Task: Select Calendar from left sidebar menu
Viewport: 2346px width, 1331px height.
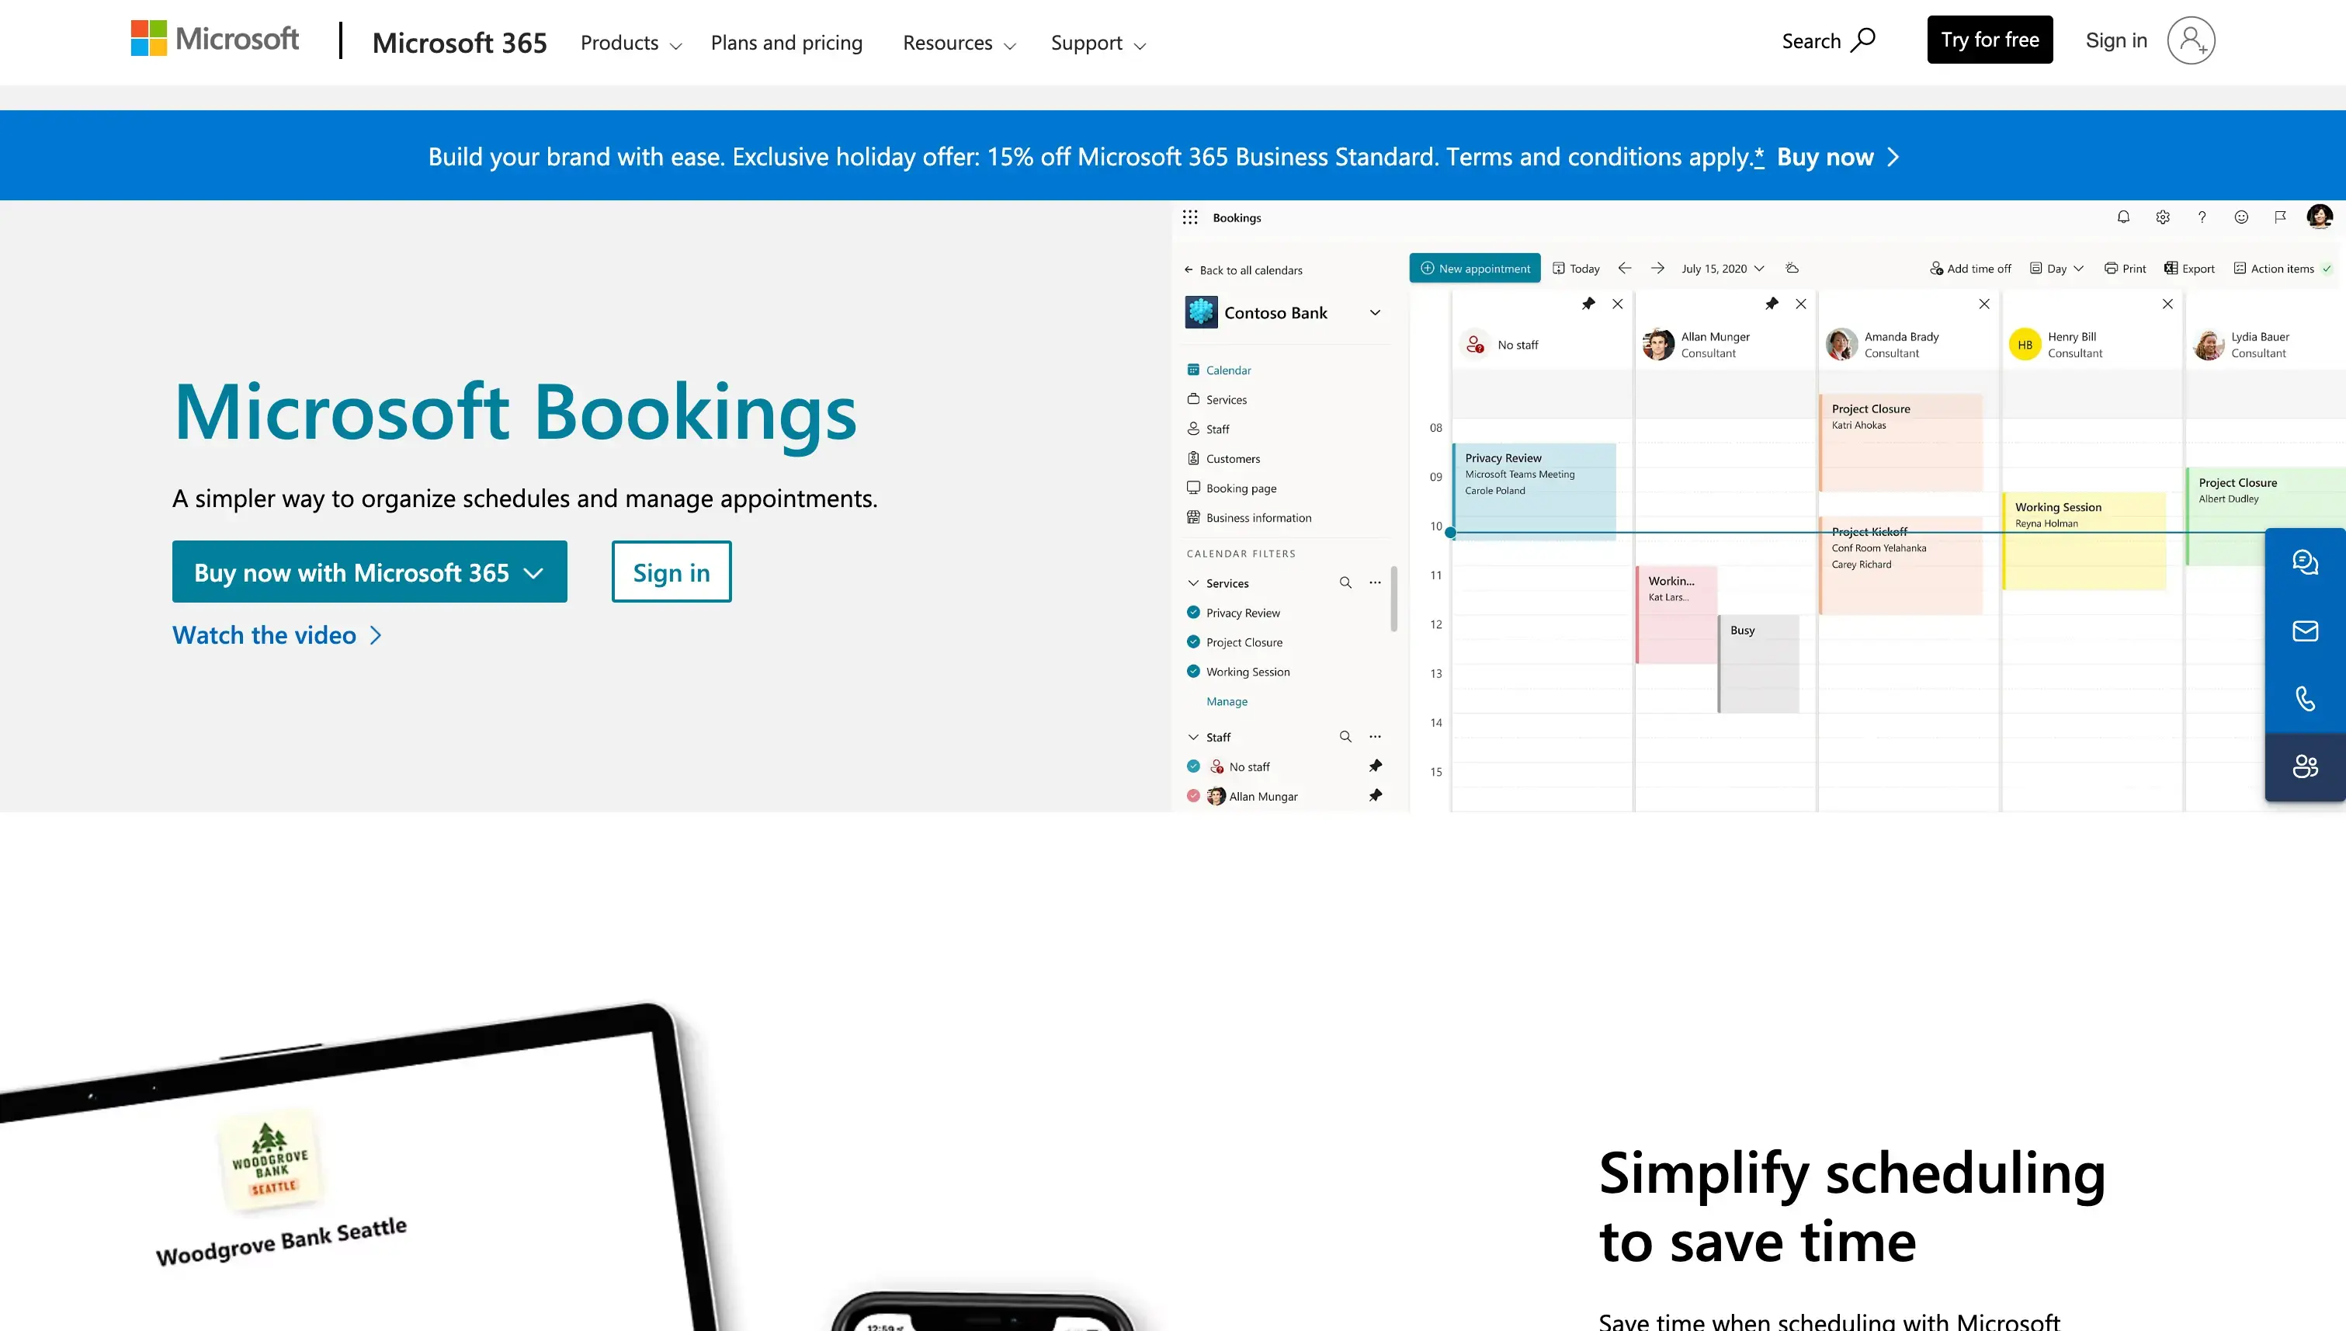Action: (x=1228, y=369)
